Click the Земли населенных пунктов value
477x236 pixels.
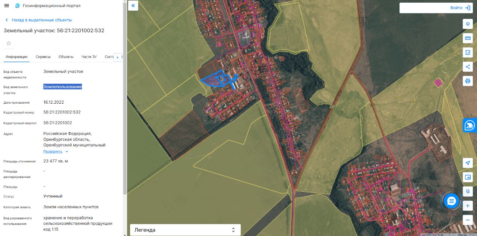coord(71,207)
